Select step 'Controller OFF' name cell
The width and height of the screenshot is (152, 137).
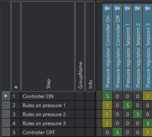(x=48, y=132)
